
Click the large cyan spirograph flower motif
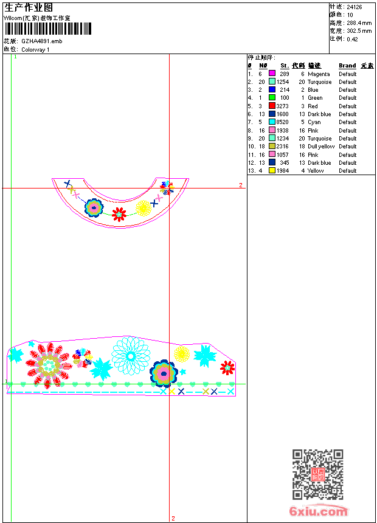click(131, 356)
